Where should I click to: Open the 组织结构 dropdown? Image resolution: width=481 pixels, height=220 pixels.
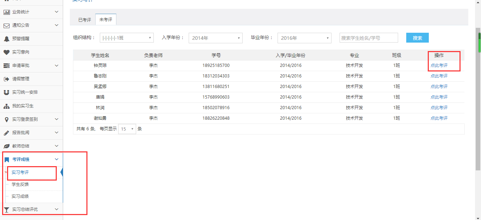127,38
